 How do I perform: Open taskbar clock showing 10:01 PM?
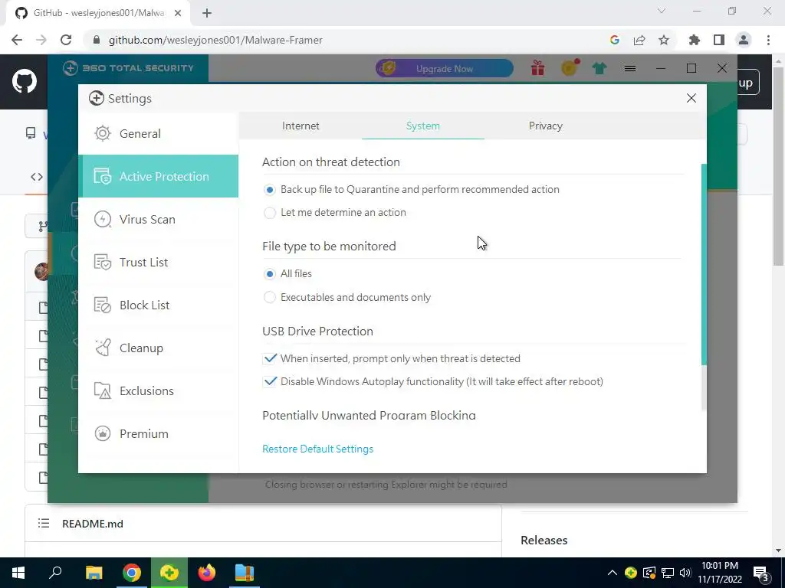[x=720, y=573]
